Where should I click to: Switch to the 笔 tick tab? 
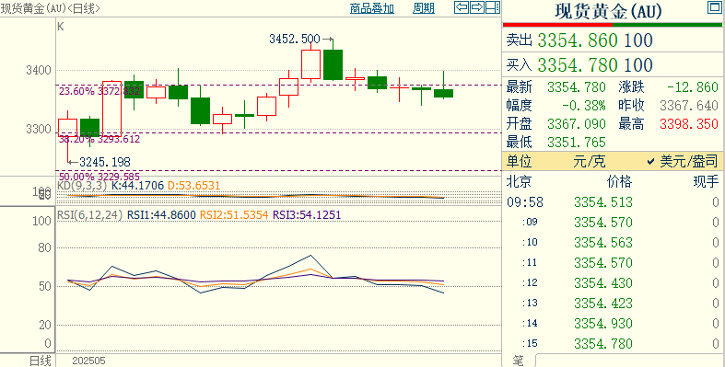(520, 361)
